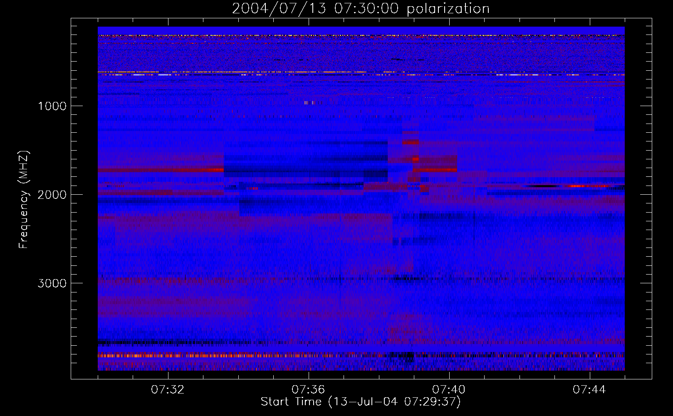
Task: Click the 'Frequency (MHZ)' axis label
Action: tap(24, 199)
